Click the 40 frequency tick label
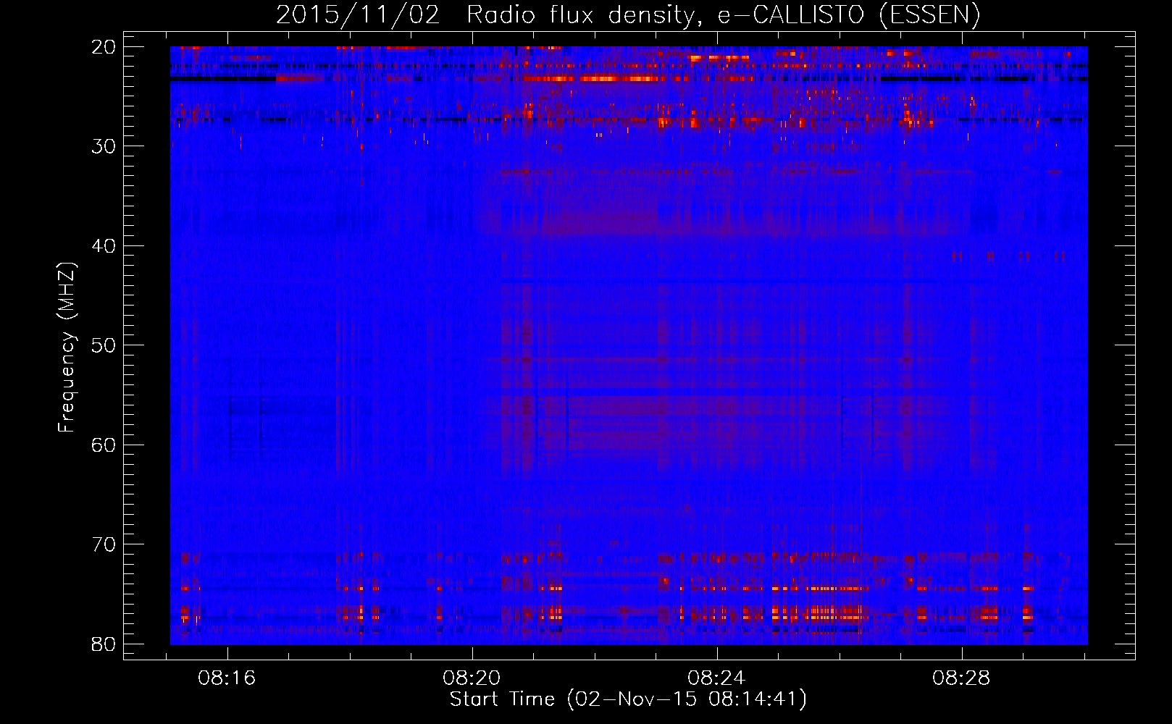Image resolution: width=1172 pixels, height=724 pixels. click(104, 246)
